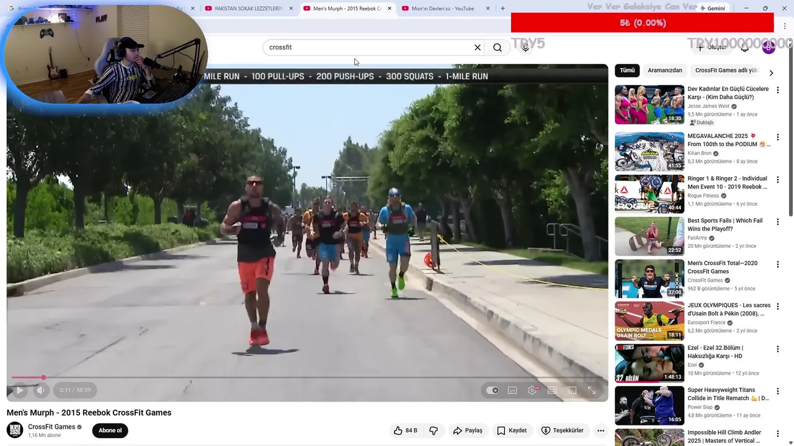Open CrossFit Games channel avatar
794x446 pixels.
coord(15,431)
